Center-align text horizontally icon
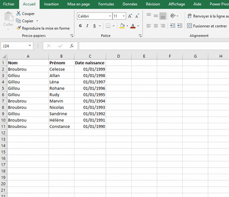The width and height of the screenshot is (229, 197). (156, 26)
